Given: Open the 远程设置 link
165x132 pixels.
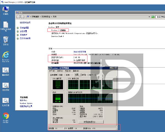Looking at the screenshot, I should 23,31.
